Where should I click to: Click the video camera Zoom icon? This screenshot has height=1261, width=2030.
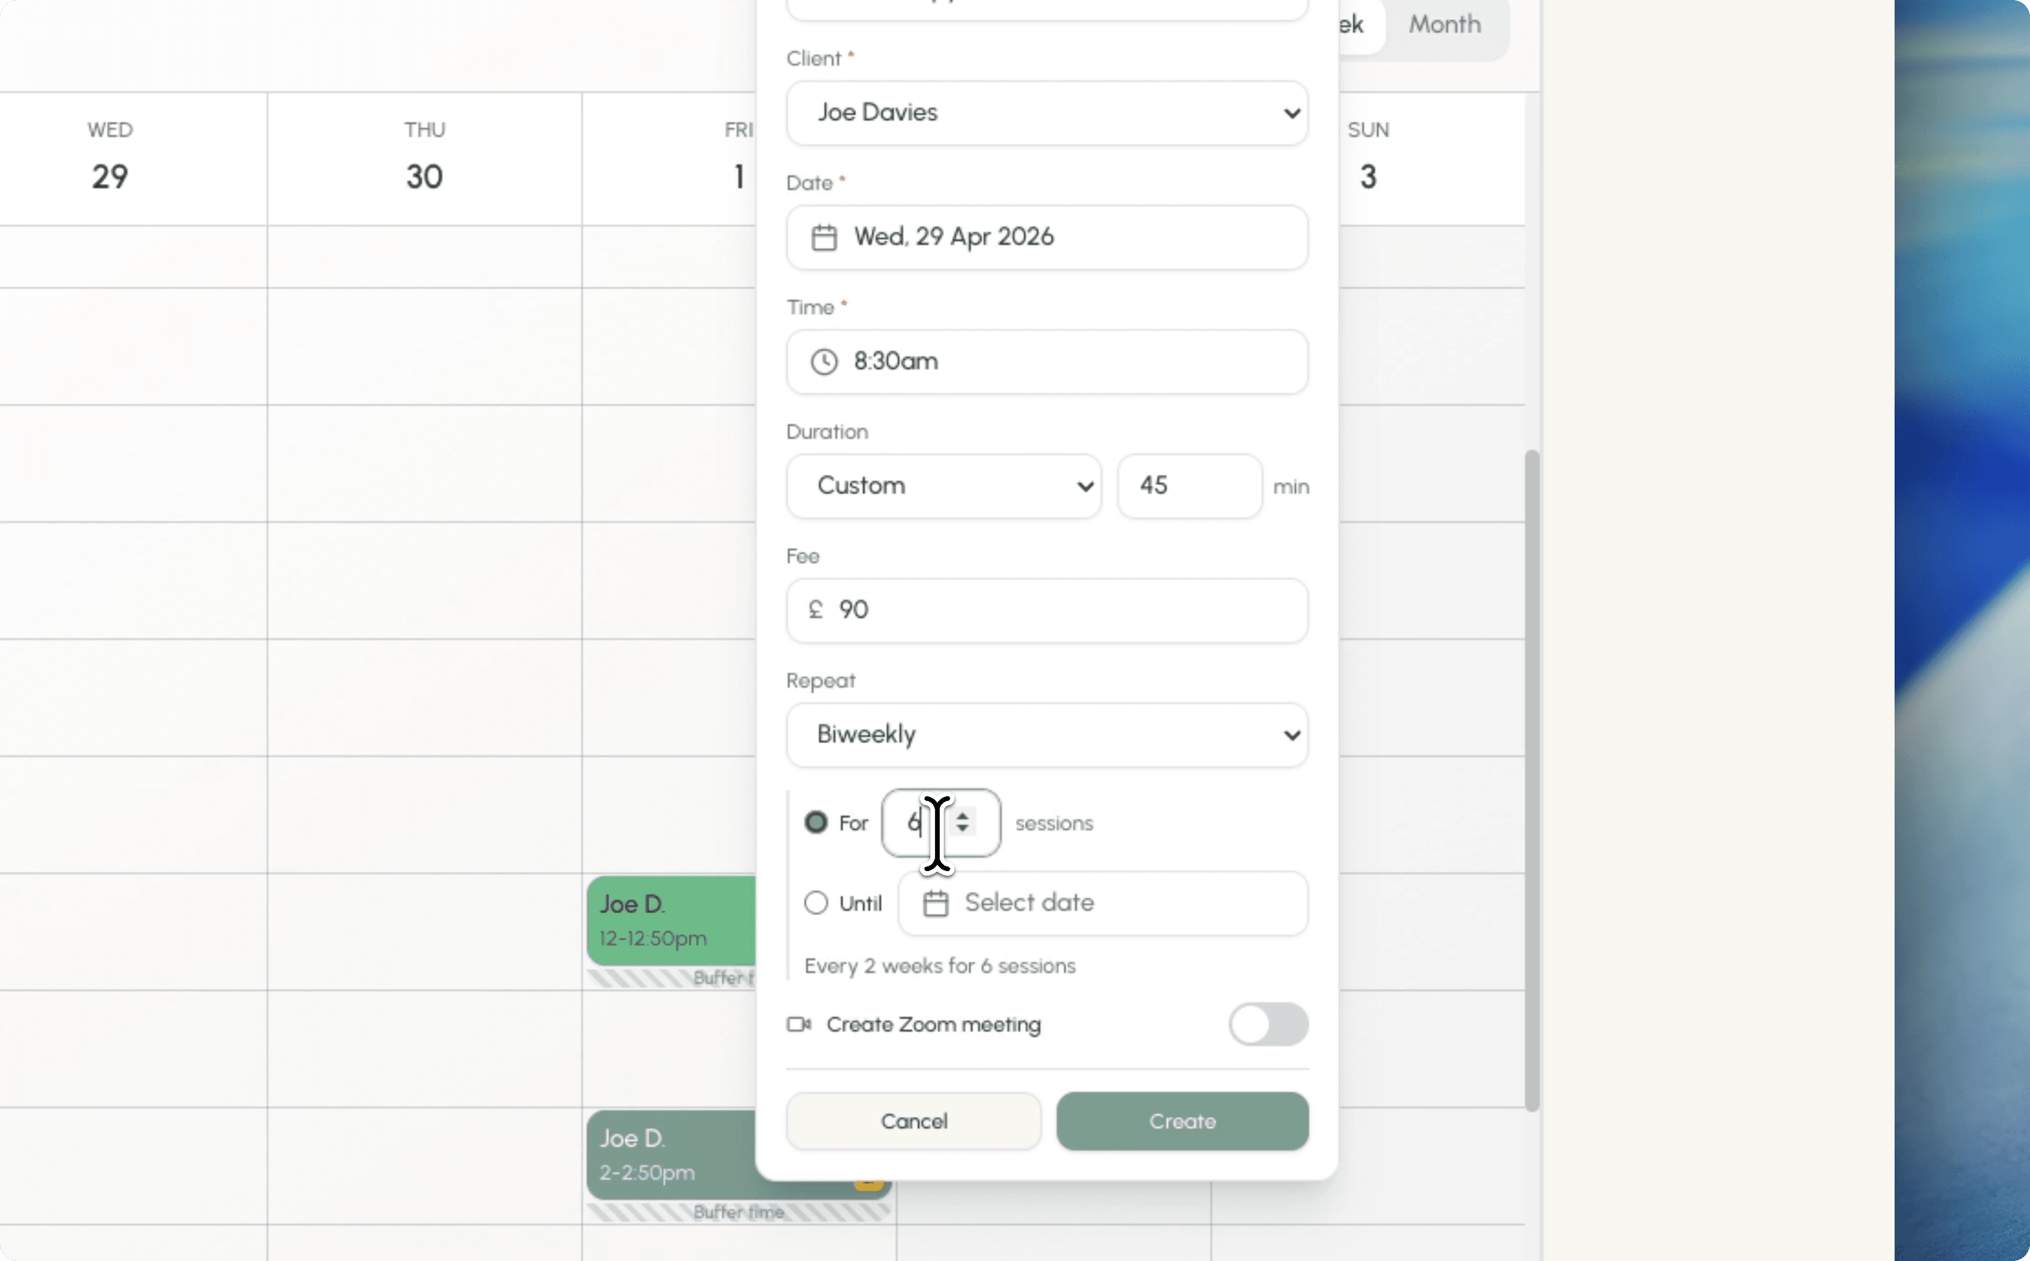(798, 1024)
